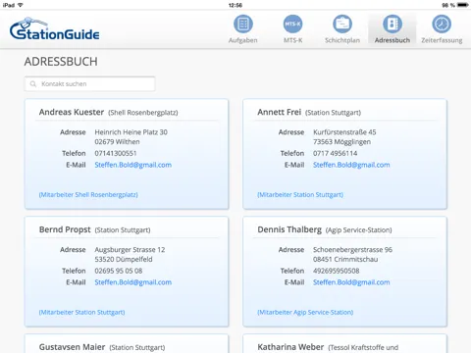Open the Mitarbeiter Shell Rosenbergplatz link

88,194
